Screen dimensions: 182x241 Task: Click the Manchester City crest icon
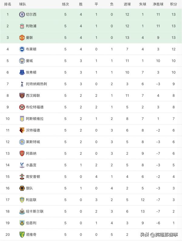(x=22, y=61)
